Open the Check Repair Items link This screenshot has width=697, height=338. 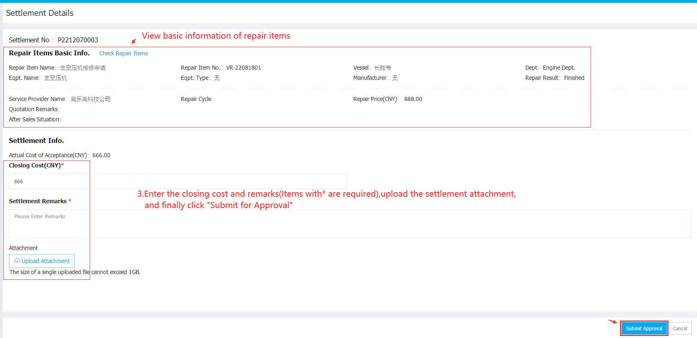pos(124,53)
